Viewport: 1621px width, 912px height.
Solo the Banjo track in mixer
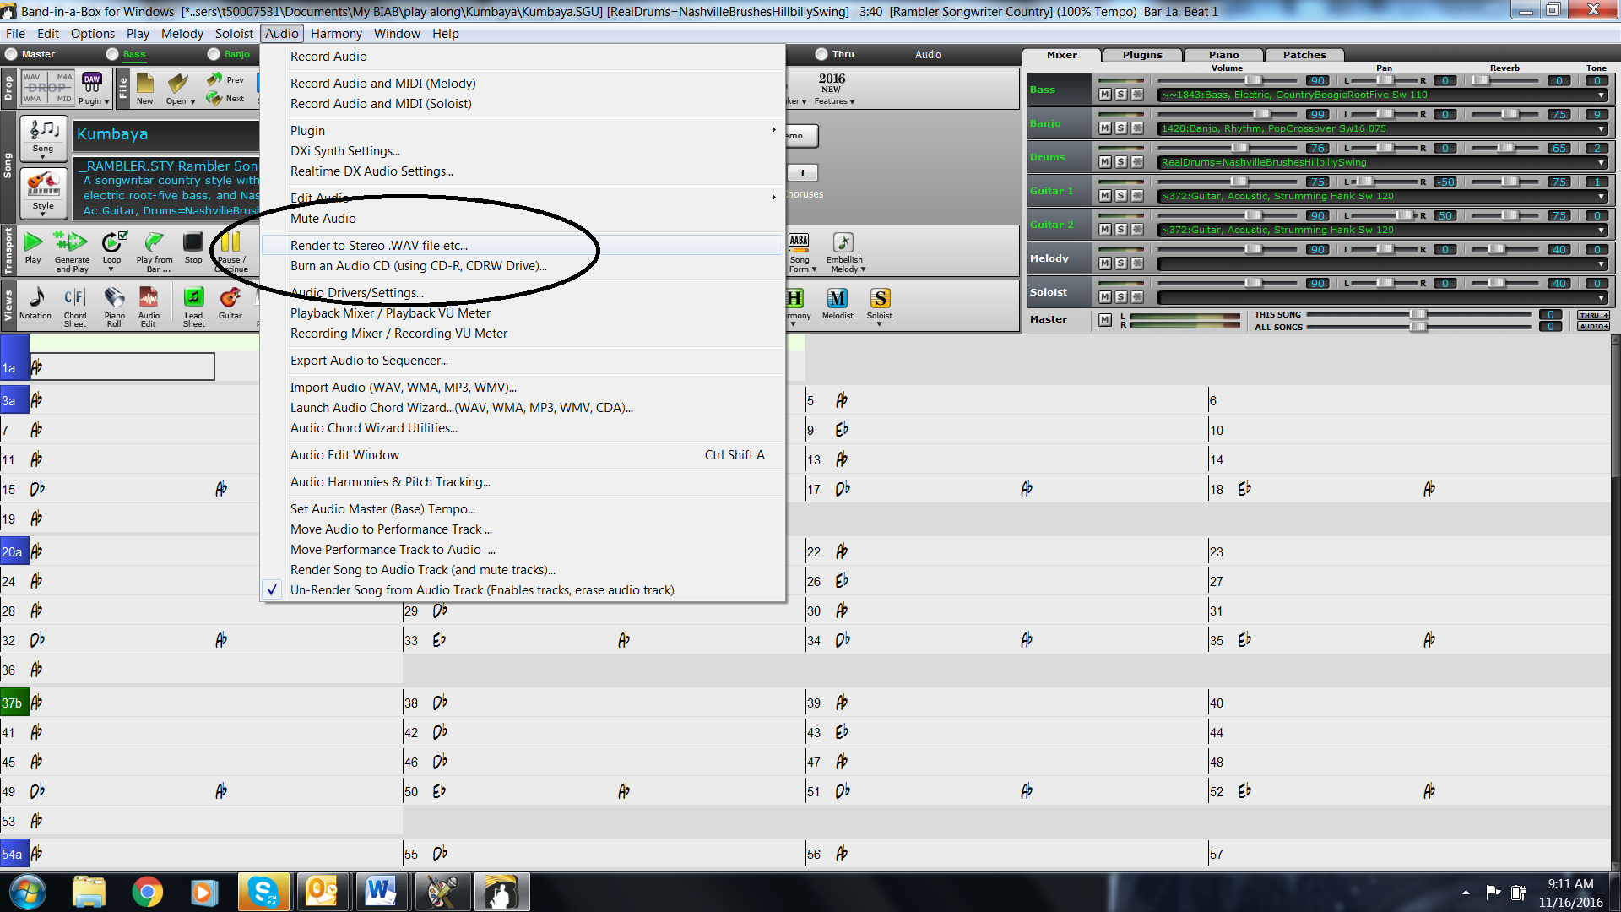1120,128
